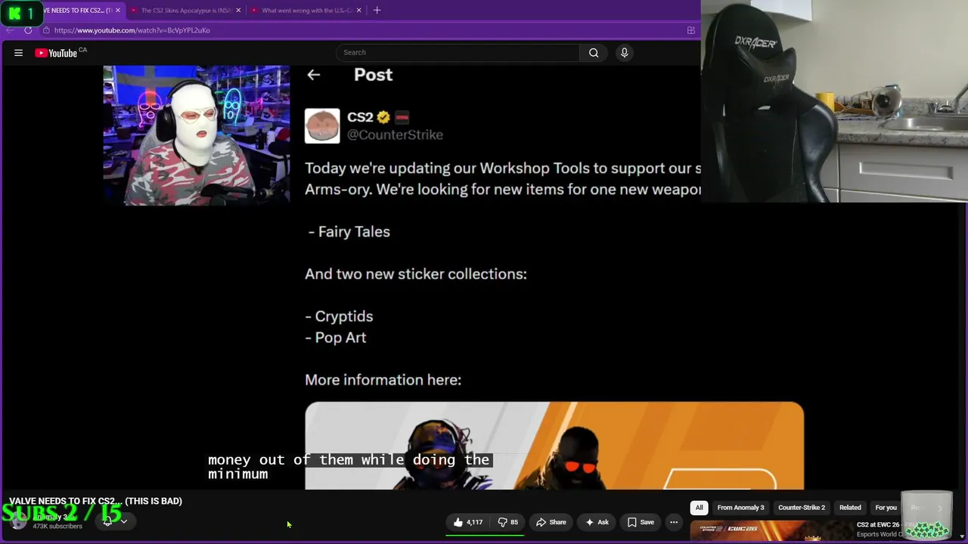Click the streamer facecam in the video

(x=197, y=135)
